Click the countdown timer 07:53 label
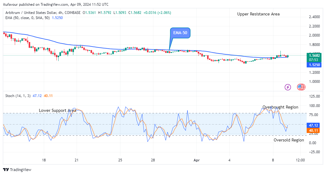 (313, 60)
